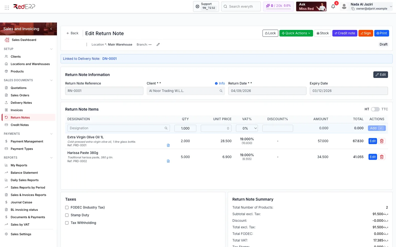Viewport: 396px width, 247px height.
Task: Click the Credit note button
Action: tap(345, 33)
